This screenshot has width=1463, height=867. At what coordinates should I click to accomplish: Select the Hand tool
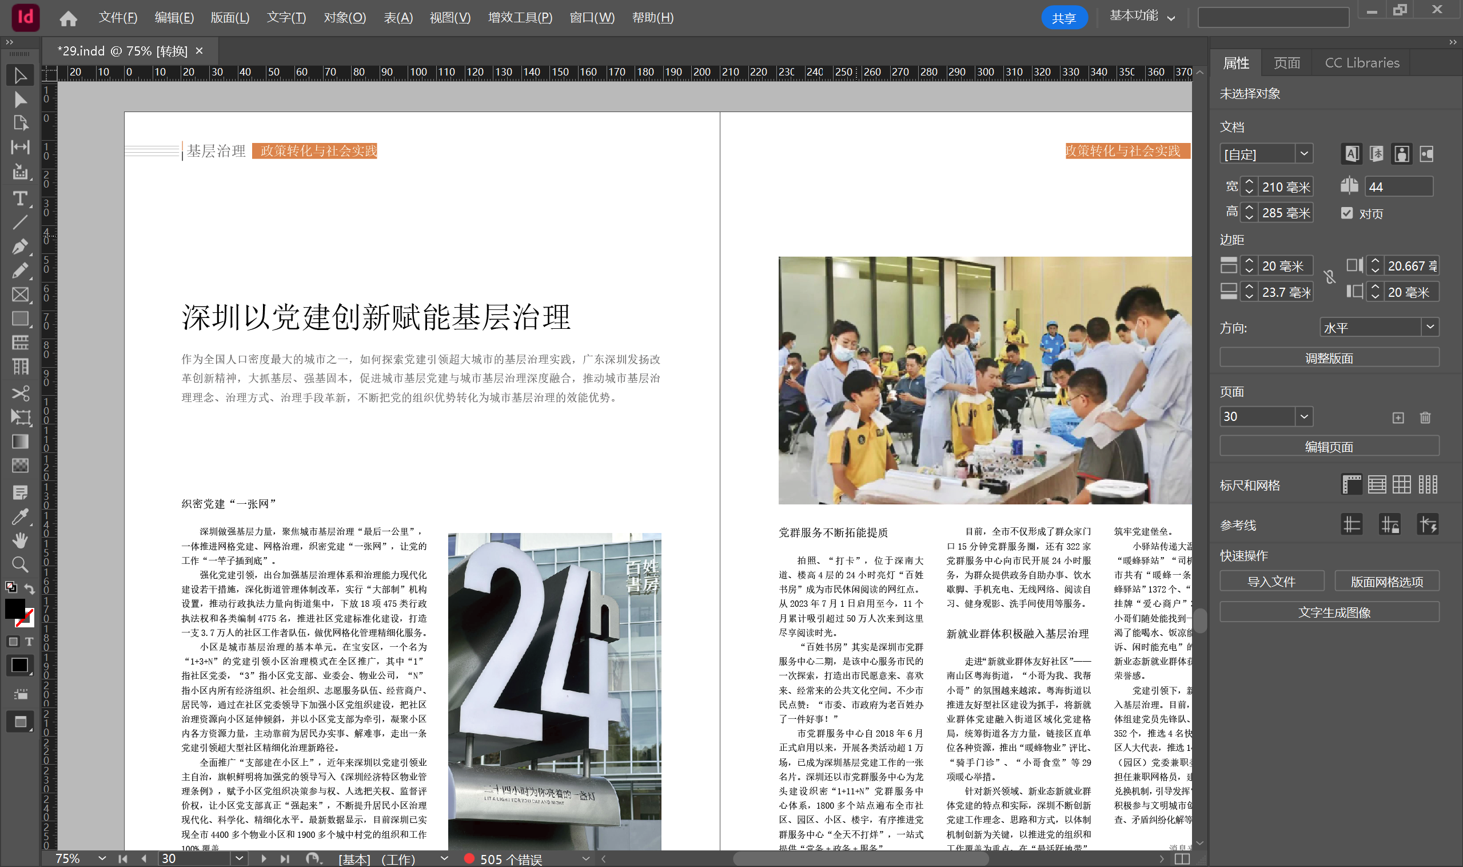coord(21,540)
